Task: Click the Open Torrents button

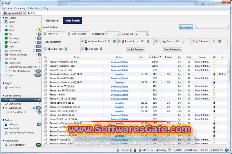Action: coord(12,13)
